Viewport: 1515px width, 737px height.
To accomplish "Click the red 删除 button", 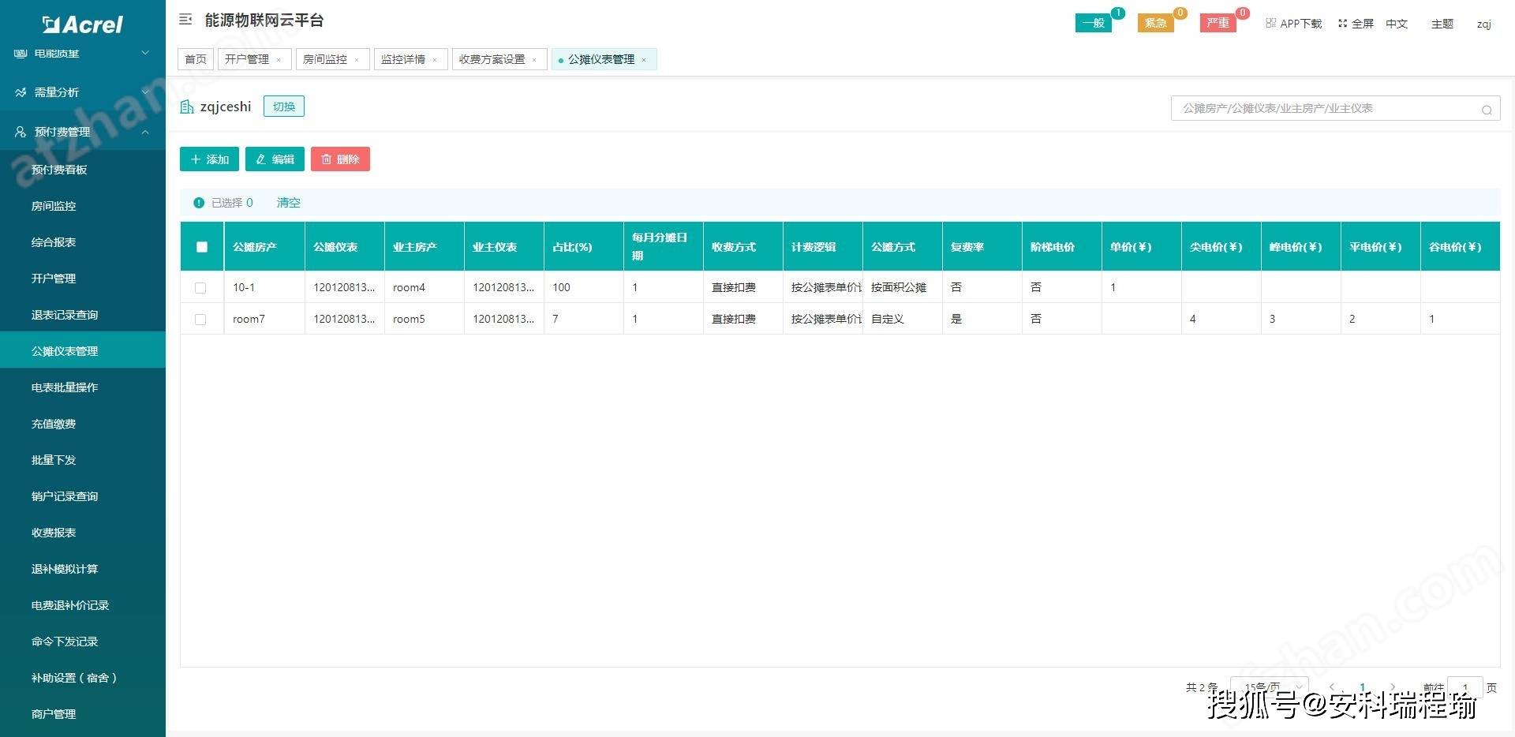I will pos(340,159).
